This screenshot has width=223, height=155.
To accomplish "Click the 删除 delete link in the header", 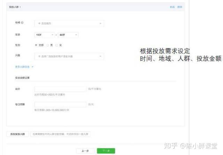I will pos(180,7).
